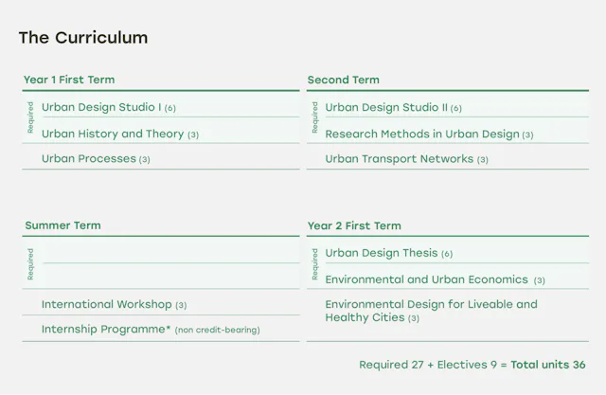Image resolution: width=606 pixels, height=395 pixels.
Task: Click the Total units 36 summary
Action: [x=548, y=365]
